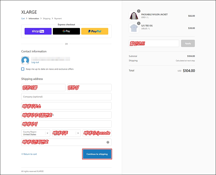Click the PACKABLE NYLON JACKET product name
The image size is (216, 175).
tap(155, 14)
